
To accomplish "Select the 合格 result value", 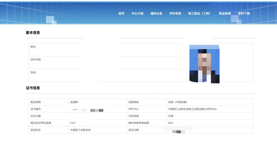I will pos(171,116).
